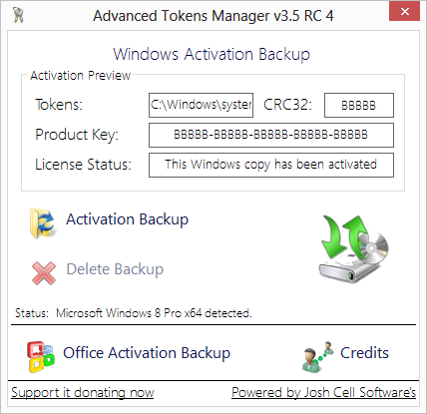Click the License Status field
The width and height of the screenshot is (427, 414).
pyautogui.click(x=271, y=165)
